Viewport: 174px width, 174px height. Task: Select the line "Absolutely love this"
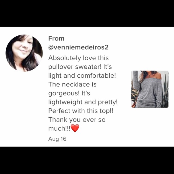79,58
